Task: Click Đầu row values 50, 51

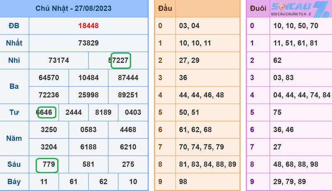Action: 189,112
